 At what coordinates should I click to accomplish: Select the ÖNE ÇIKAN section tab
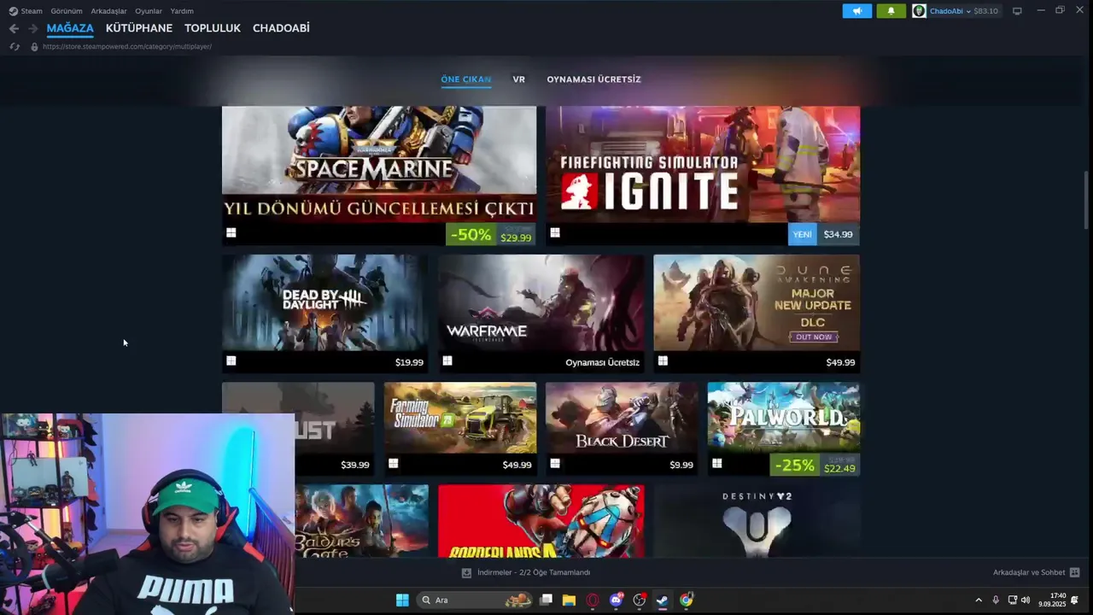pyautogui.click(x=465, y=79)
